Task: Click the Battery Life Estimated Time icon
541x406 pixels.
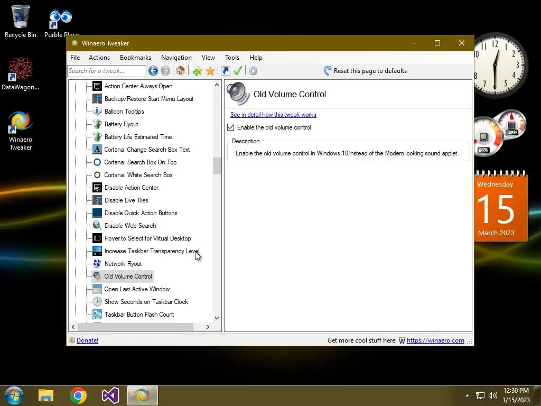Action: pyautogui.click(x=97, y=137)
